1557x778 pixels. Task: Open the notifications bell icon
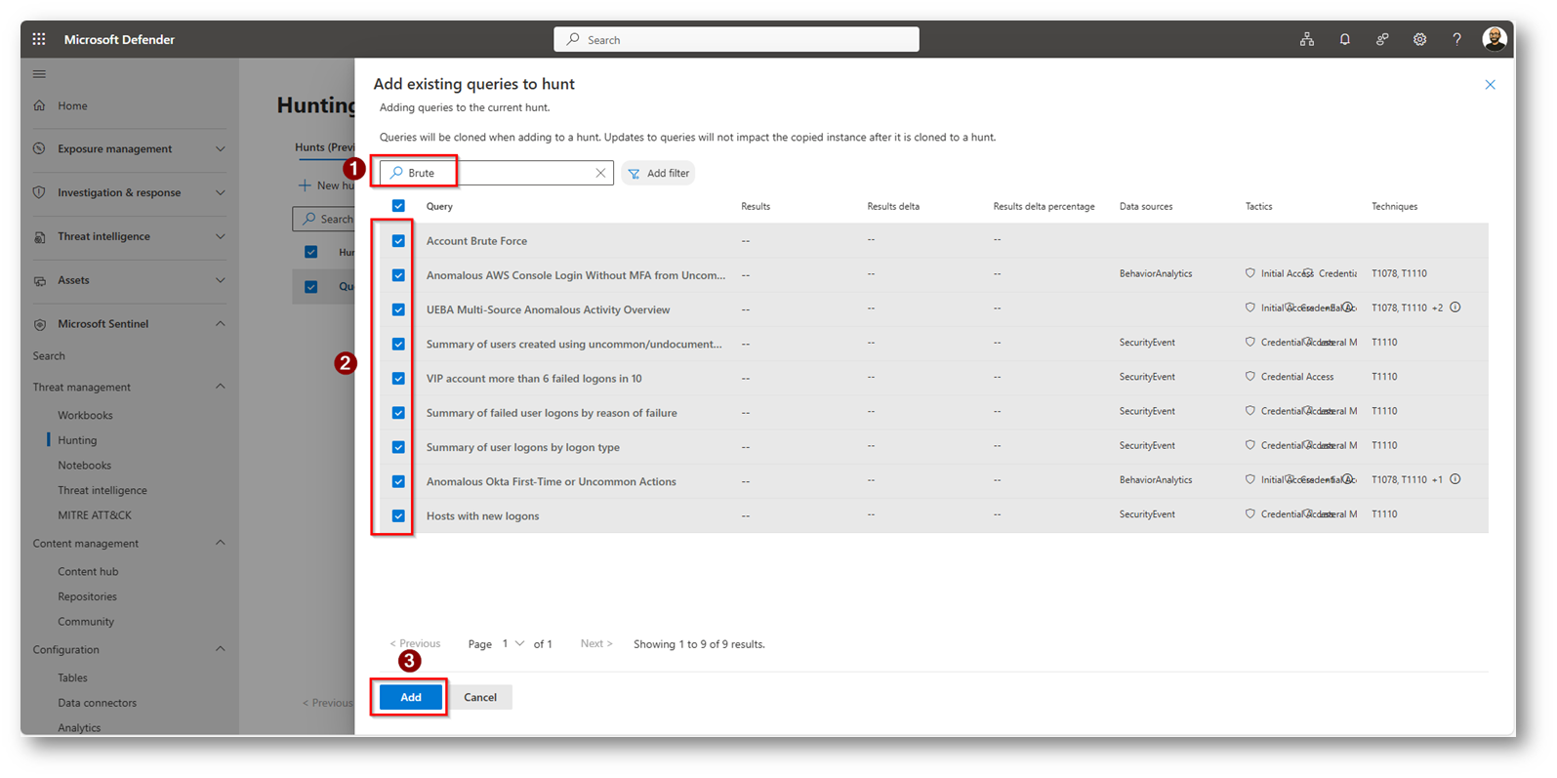(1344, 39)
